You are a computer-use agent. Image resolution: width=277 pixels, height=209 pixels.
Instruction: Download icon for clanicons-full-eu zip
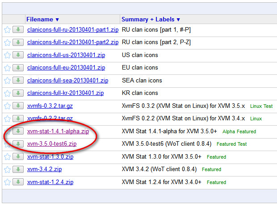[18, 68]
